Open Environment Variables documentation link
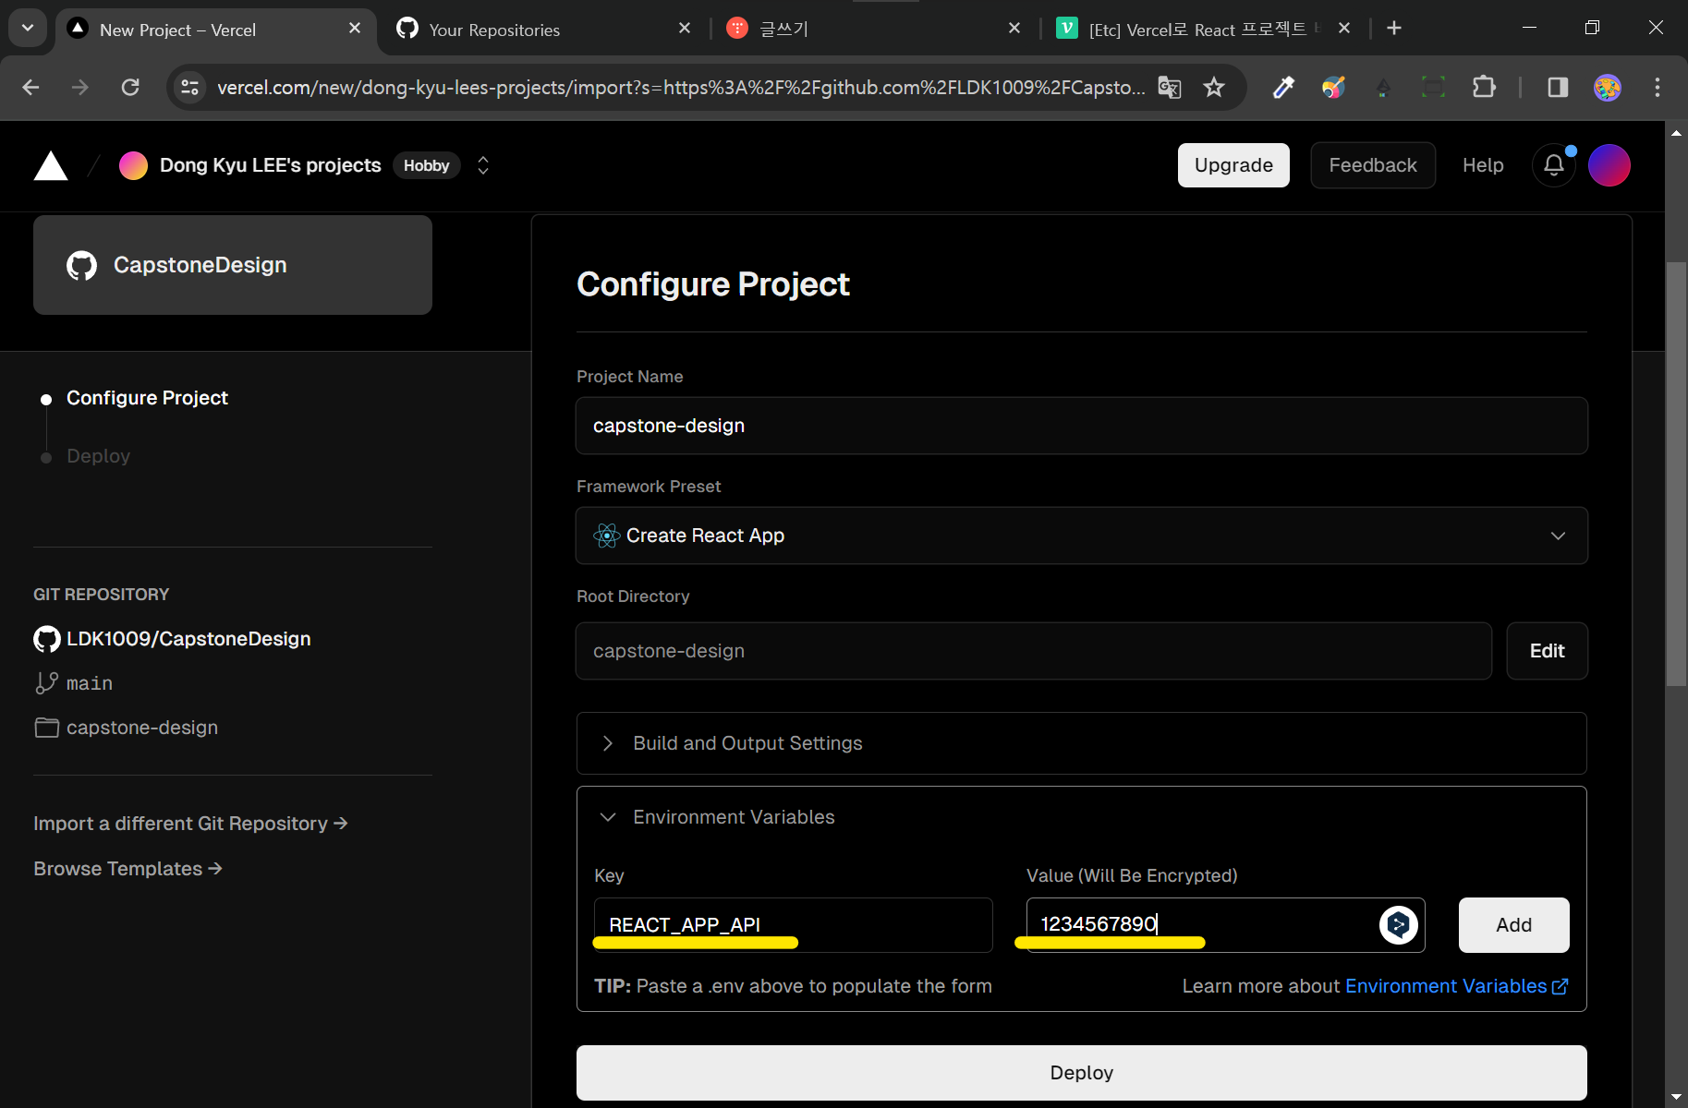1688x1108 pixels. [1456, 986]
